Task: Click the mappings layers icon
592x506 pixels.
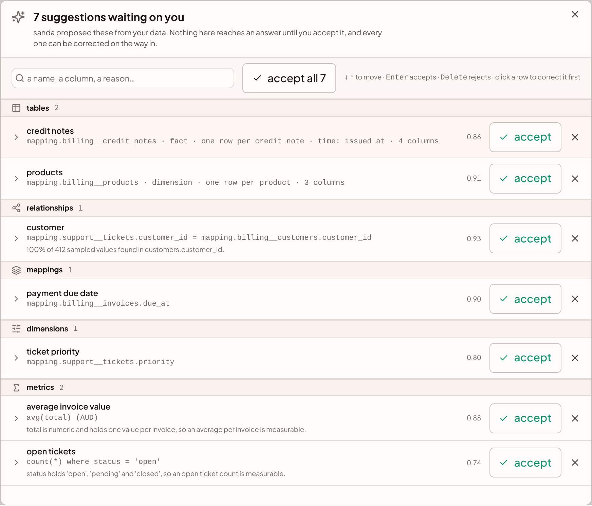Action: pos(16,270)
